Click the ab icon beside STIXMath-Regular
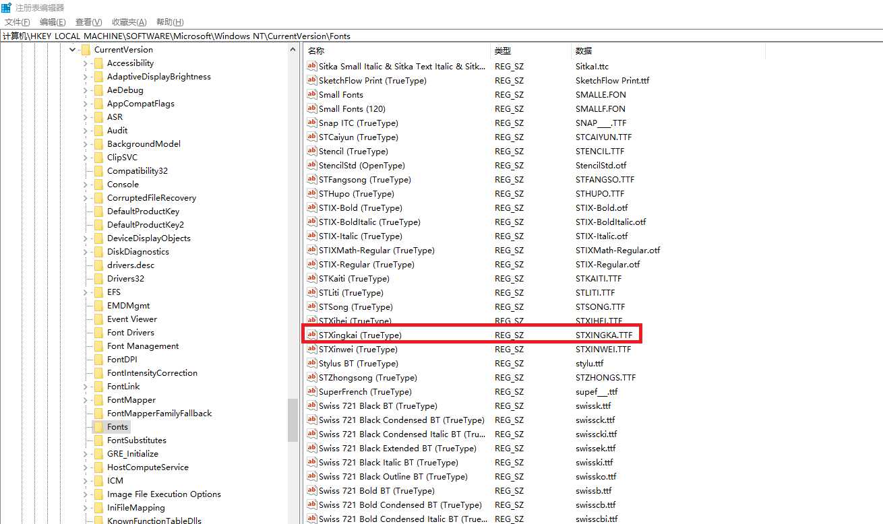The width and height of the screenshot is (883, 524). pyautogui.click(x=311, y=250)
